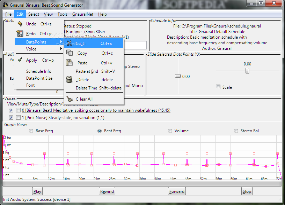Screen dimensions: 285x205
Task: Toggle mute checkbox for Pink Noise voice
Action: coord(18,117)
